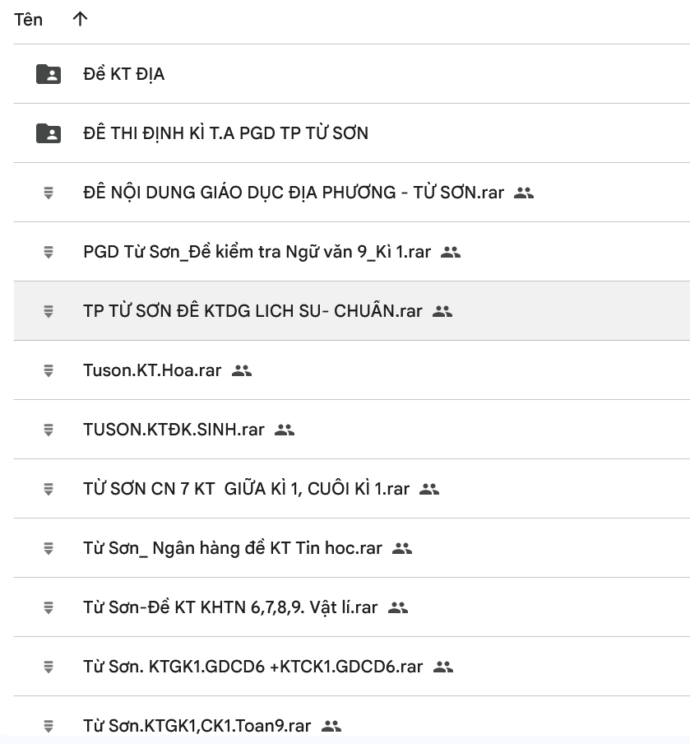Select Từ Sơn-Đề KT KHTN 6,7,8,9 file name
Image resolution: width=690 pixels, height=744 pixels.
pos(230,607)
